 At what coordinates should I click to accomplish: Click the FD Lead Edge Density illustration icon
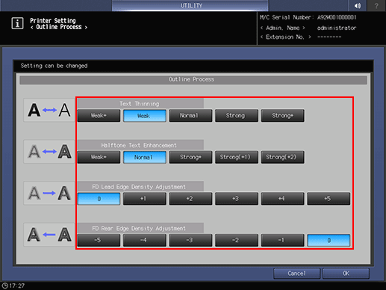pos(49,193)
